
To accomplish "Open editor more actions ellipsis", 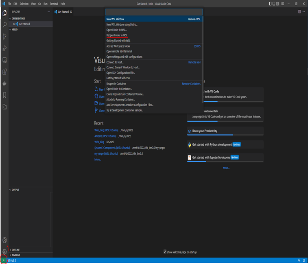I will [304, 12].
